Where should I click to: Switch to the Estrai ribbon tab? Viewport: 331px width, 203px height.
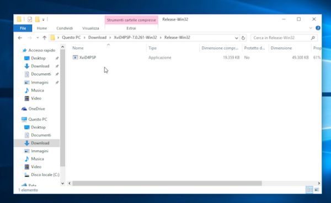point(131,28)
